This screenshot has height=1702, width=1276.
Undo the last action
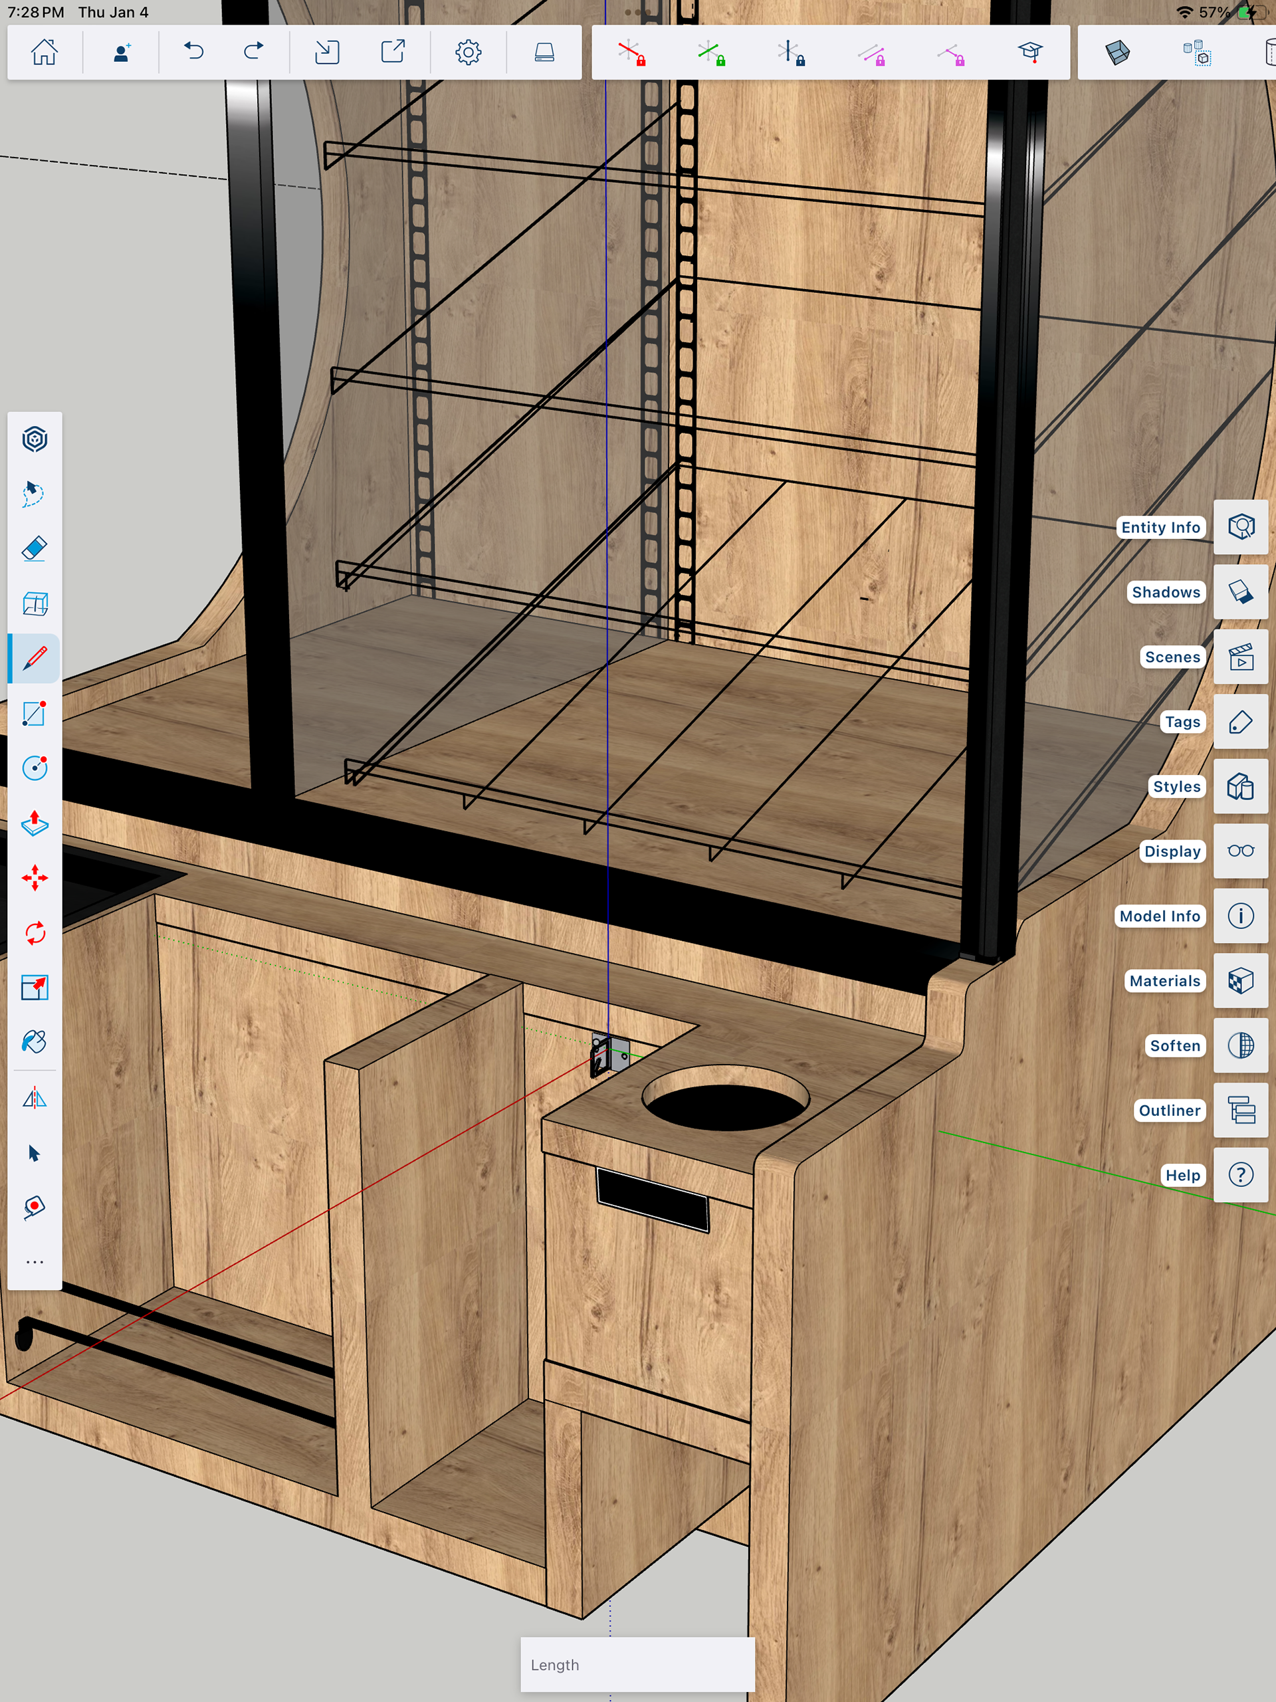(x=194, y=53)
